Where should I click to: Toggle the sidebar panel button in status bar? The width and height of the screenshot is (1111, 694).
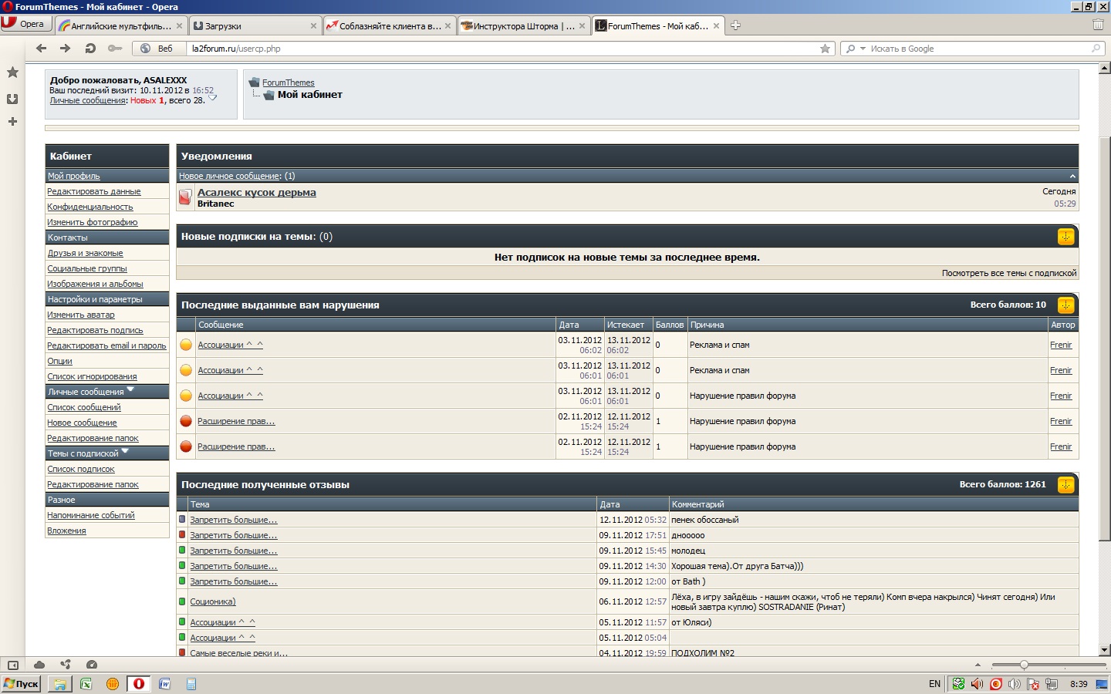[13, 665]
